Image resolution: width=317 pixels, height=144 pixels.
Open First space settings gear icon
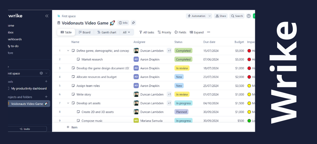(x=41, y=73)
